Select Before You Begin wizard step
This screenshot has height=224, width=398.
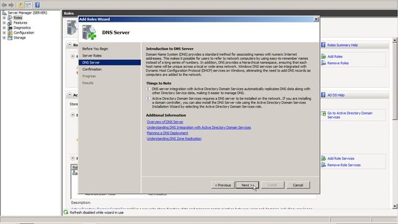[x=95, y=49]
